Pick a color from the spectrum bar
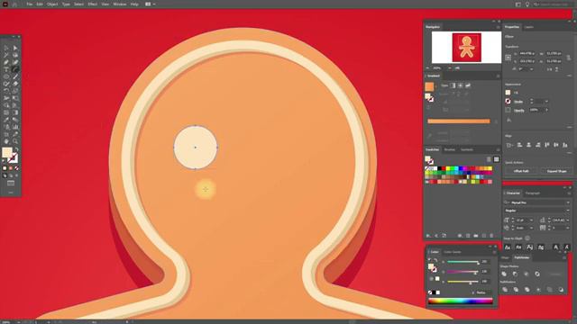 coord(461,301)
